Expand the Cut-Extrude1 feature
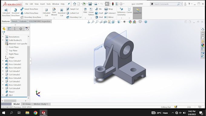206x116 pixels. pos(3,71)
